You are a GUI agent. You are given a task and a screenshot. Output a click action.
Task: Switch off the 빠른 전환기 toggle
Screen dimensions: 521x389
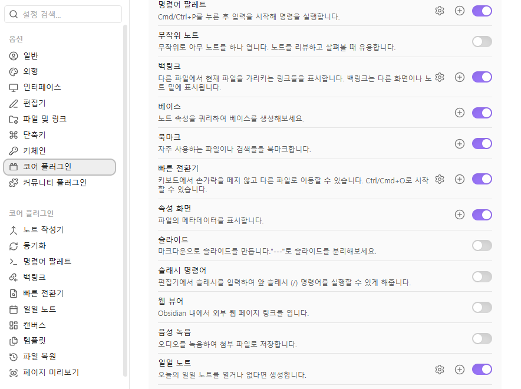(x=482, y=179)
